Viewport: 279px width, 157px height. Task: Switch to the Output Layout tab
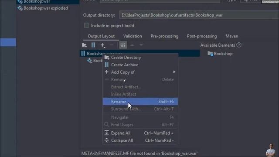tap(101, 36)
